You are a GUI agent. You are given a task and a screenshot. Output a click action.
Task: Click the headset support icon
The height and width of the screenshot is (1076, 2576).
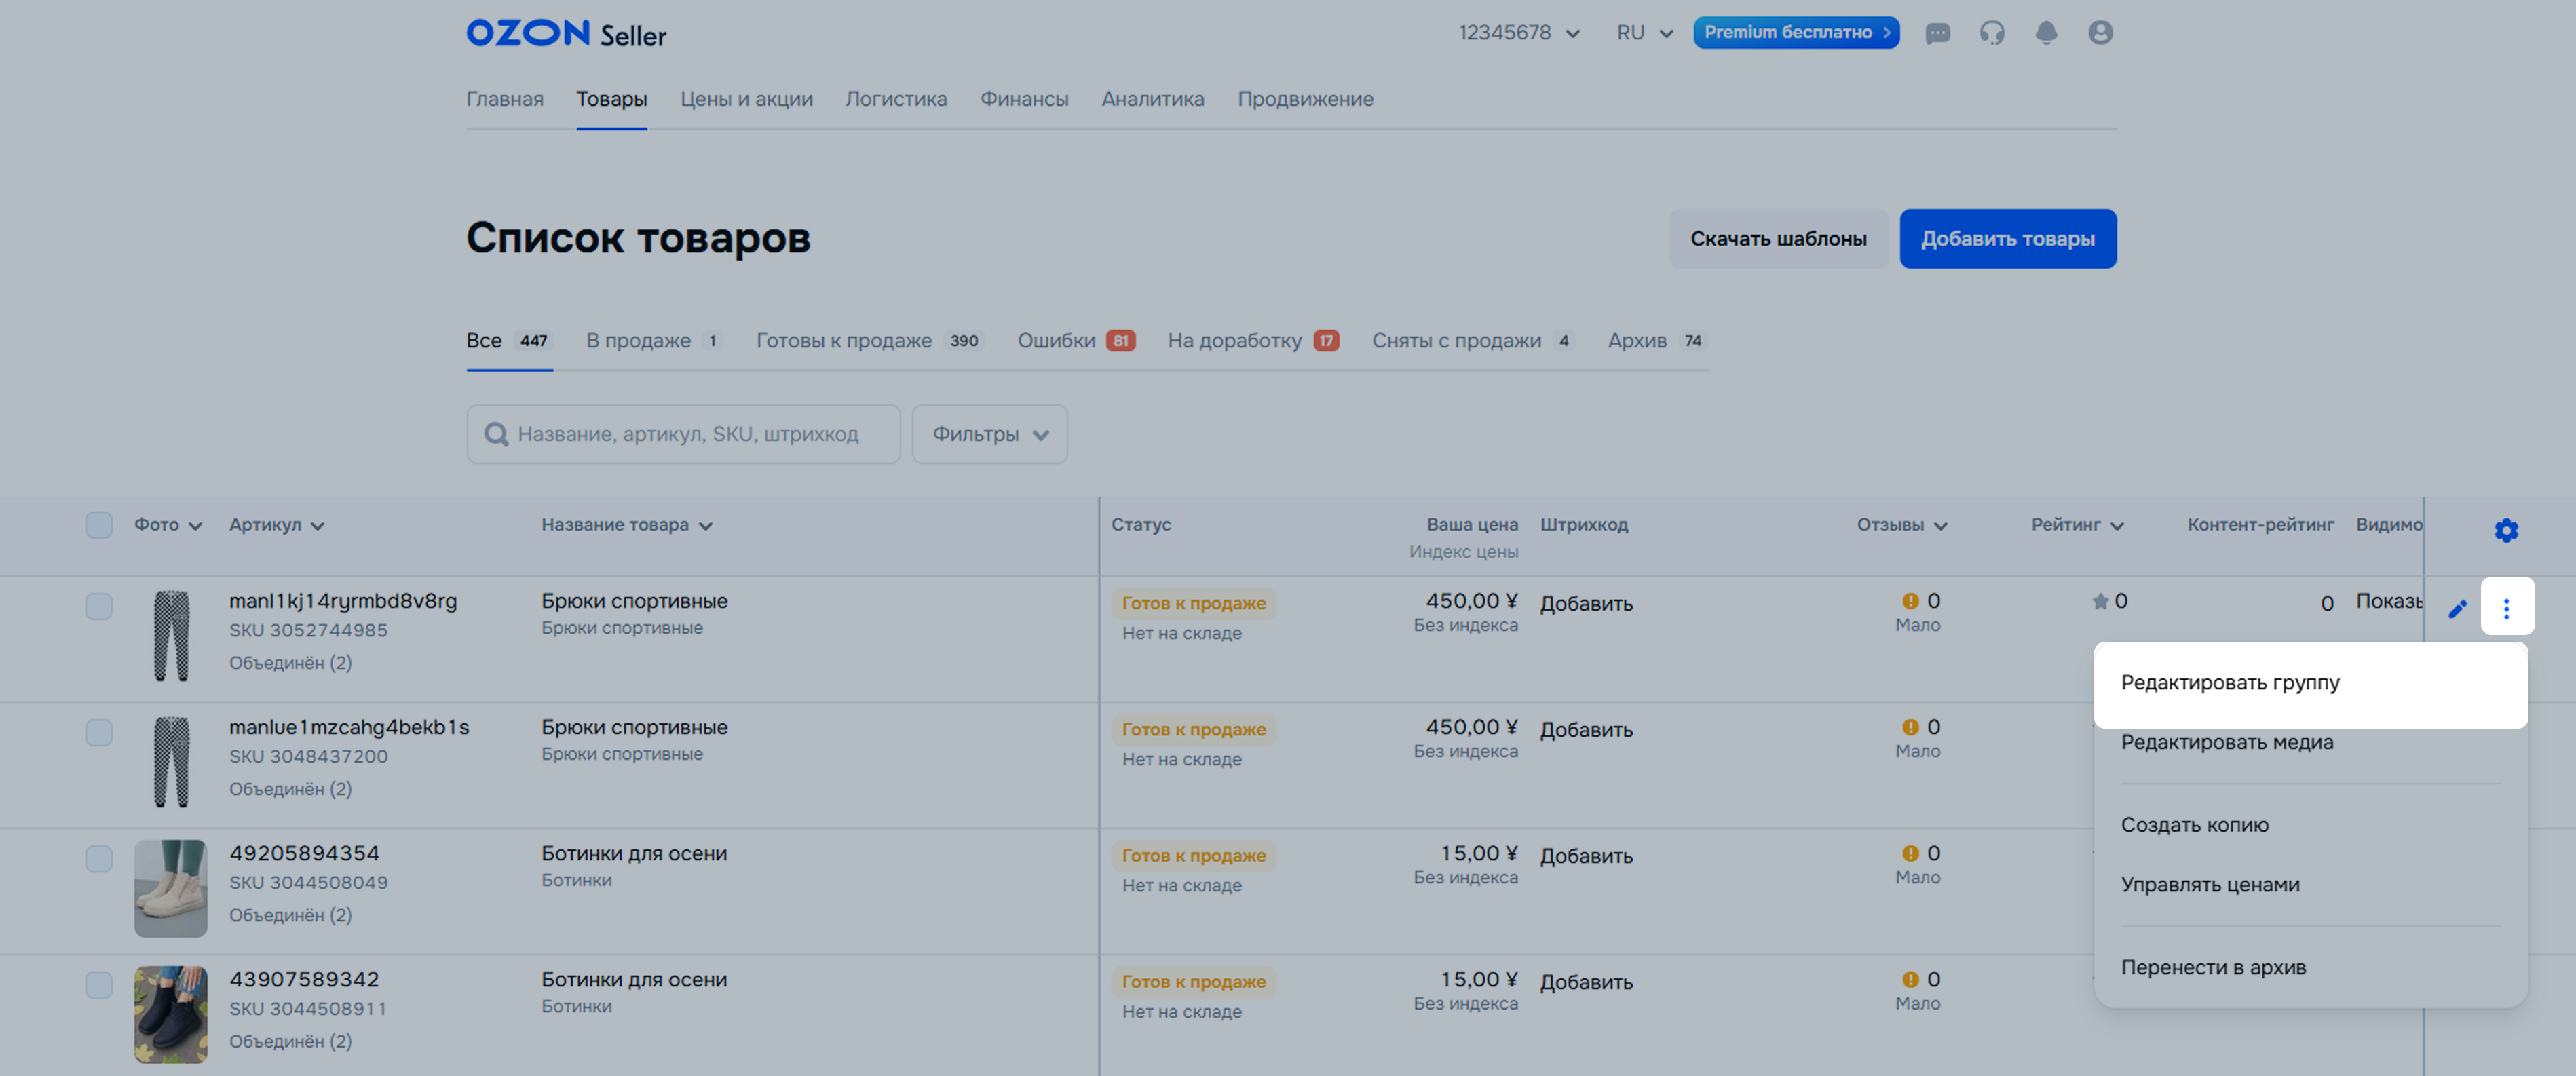pyautogui.click(x=1991, y=33)
